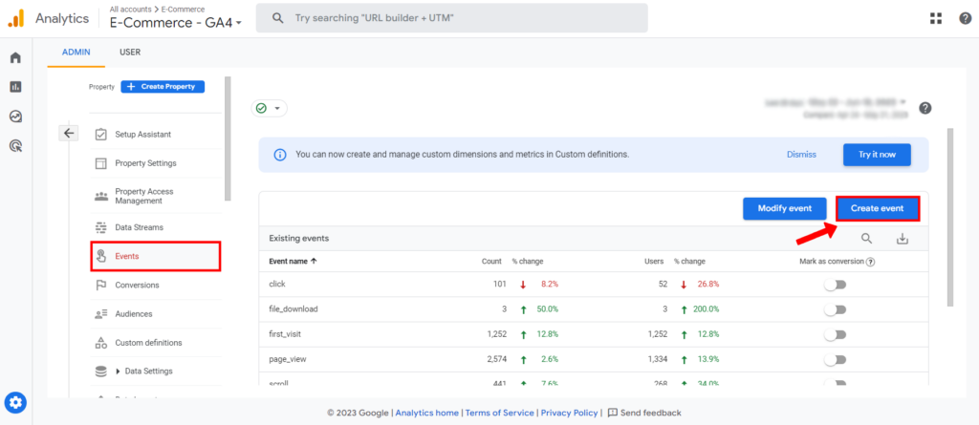Toggle click event as conversion
Screen dimensions: 979x425
837,285
